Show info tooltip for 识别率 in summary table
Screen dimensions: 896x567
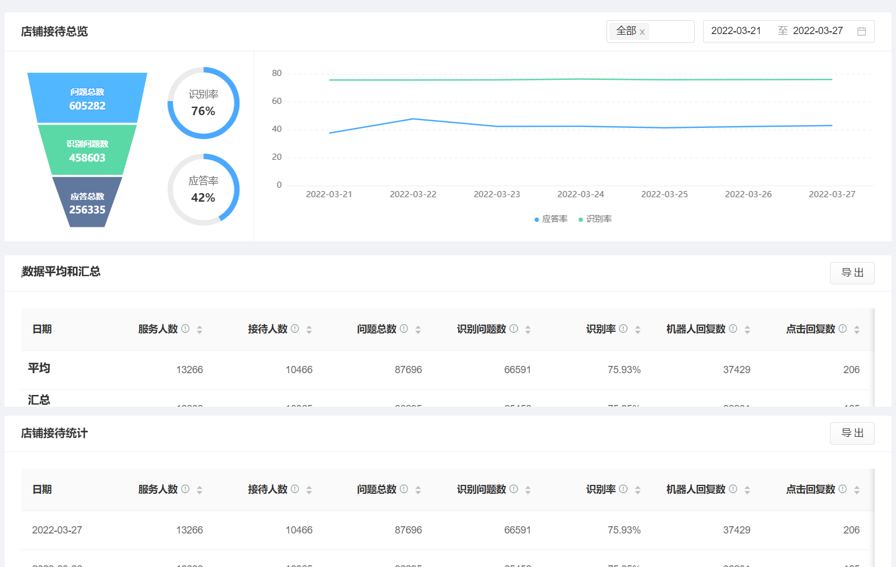[623, 328]
